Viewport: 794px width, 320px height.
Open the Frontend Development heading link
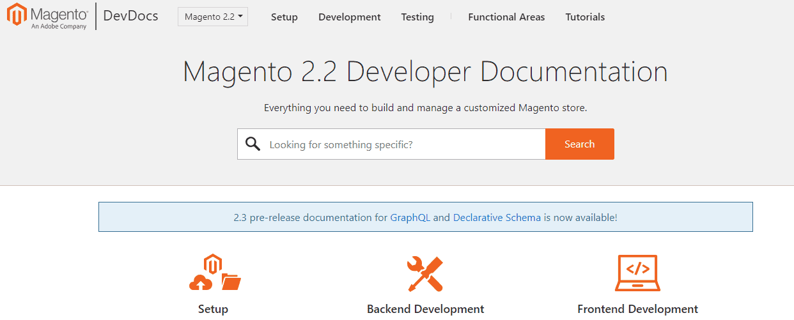click(x=637, y=309)
